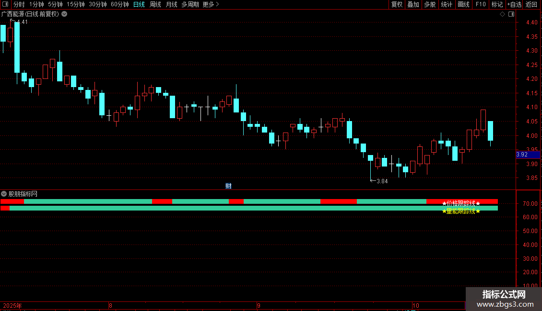Click the 4.00 price axis label
This screenshot has height=311, width=542.
click(x=531, y=136)
